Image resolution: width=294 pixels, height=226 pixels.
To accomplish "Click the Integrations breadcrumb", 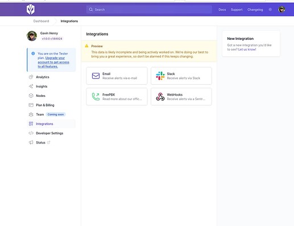I will [x=69, y=21].
